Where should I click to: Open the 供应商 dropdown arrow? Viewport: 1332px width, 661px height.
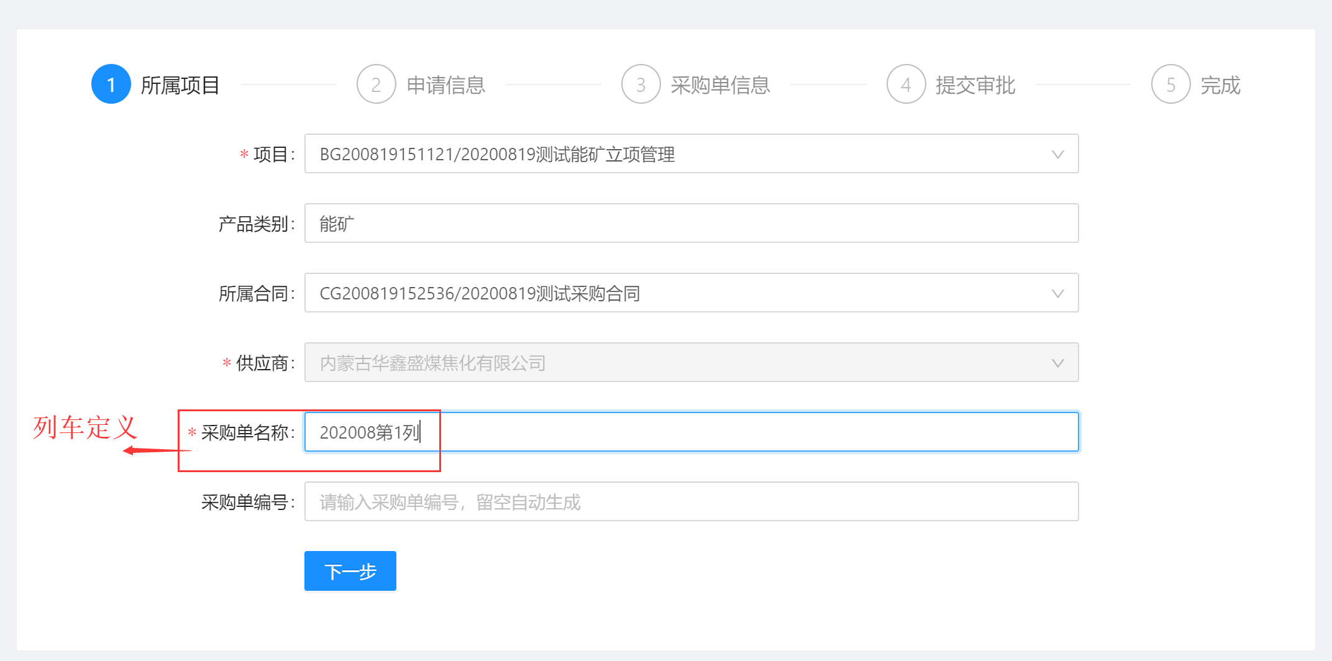coord(1057,363)
